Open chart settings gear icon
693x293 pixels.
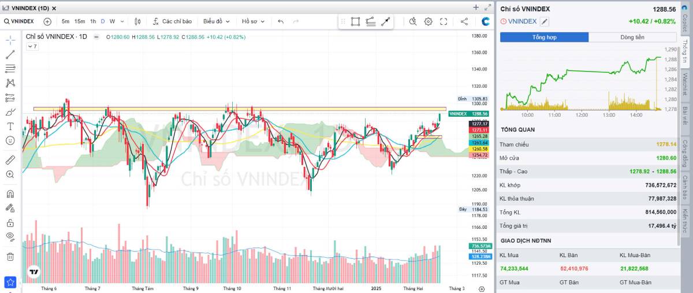(428, 21)
